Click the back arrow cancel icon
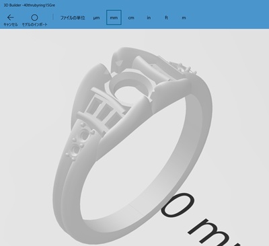This screenshot has width=269, height=246. (x=11, y=17)
